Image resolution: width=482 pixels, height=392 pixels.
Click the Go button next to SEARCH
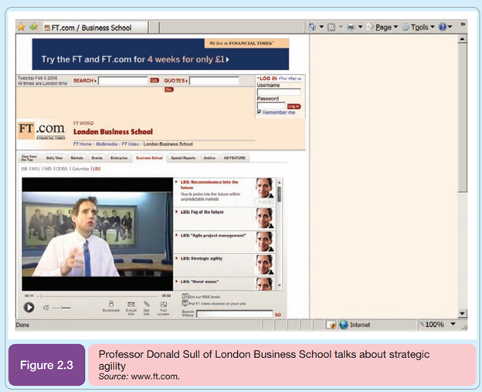[154, 80]
